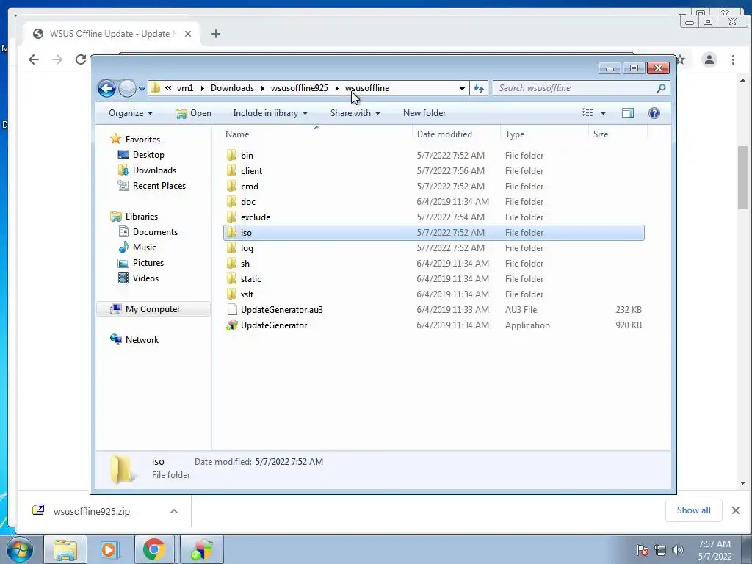The width and height of the screenshot is (752, 564).
Task: Click Action Center flag tray icon
Action: 643,550
